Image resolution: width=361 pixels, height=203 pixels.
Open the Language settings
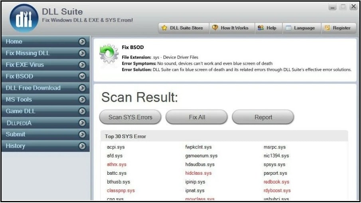click(x=302, y=28)
